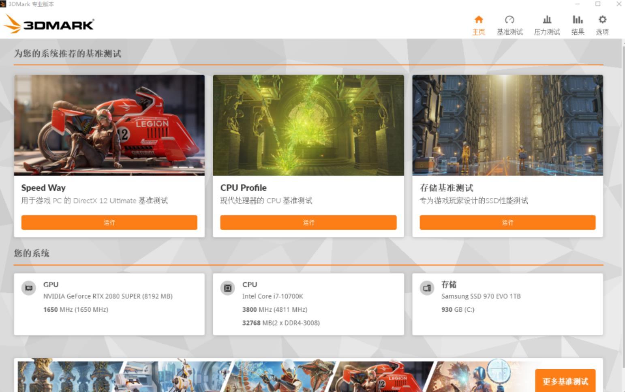Viewport: 625px width, 392px height.
Task: Open the Speed Way thumbnail image
Action: coord(109,125)
